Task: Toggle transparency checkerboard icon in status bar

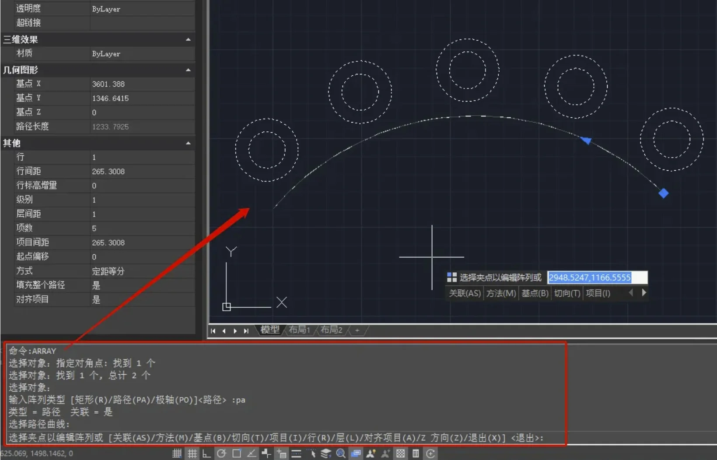Action: tap(400, 453)
